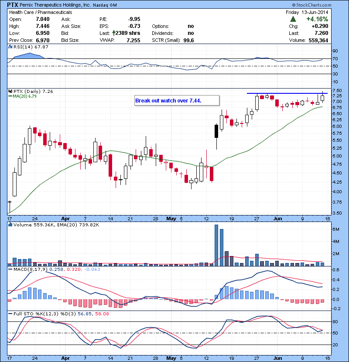Image resolution: width=349 pixels, height=362 pixels.
Task: Click the 3.50 price axis label
Action: click(336, 213)
